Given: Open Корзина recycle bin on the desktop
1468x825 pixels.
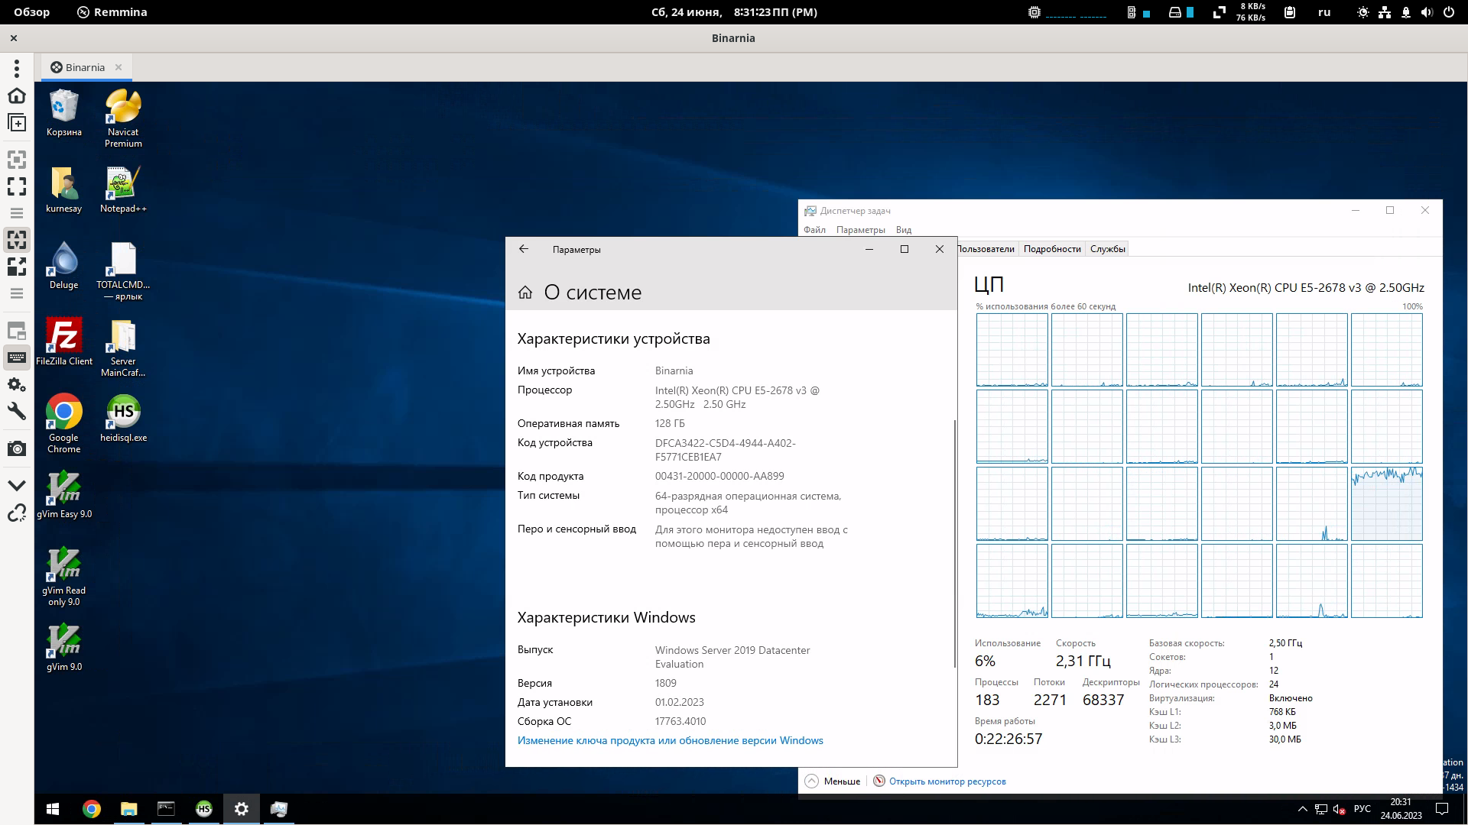Looking at the screenshot, I should [63, 112].
